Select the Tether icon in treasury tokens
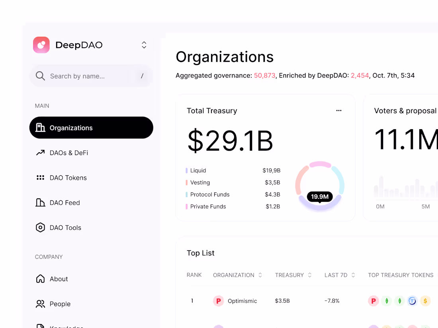Screen dimensions: 438x328 [x=413, y=301]
